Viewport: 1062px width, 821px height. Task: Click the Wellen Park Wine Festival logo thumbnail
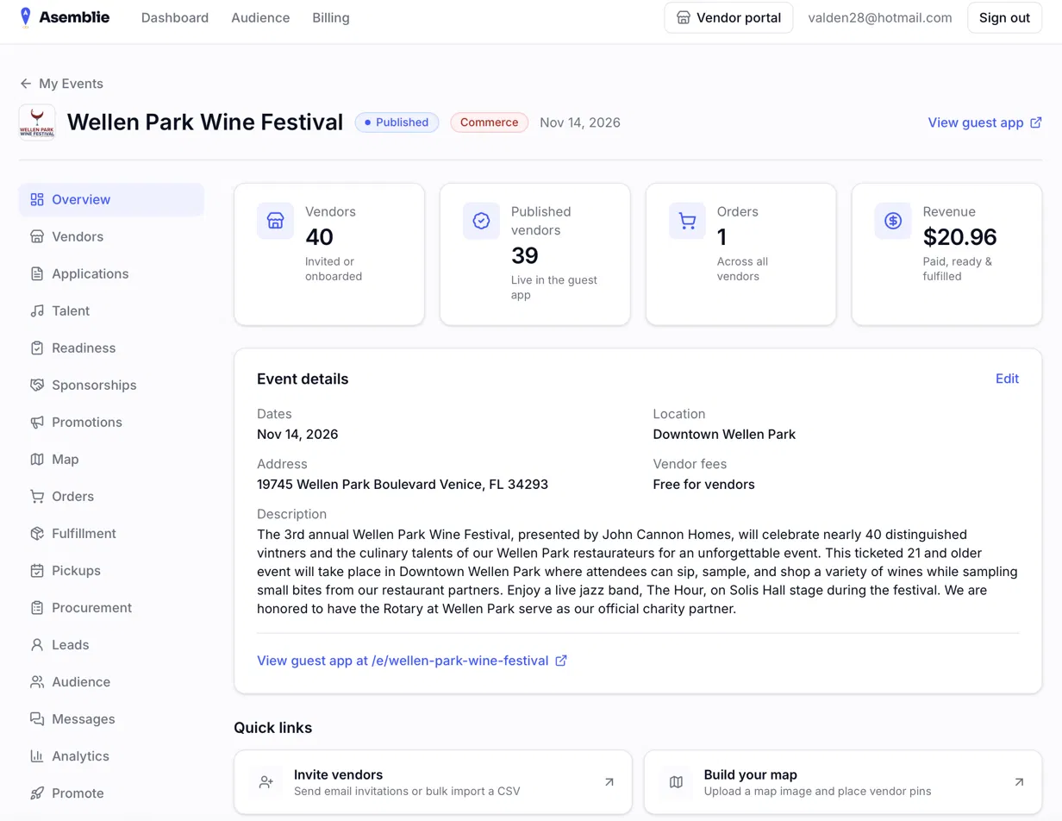tap(37, 122)
